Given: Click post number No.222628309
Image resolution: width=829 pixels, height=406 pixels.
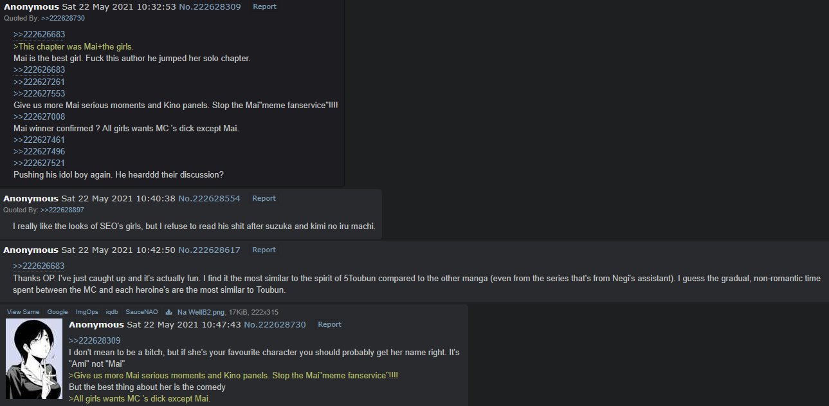Looking at the screenshot, I should (210, 6).
